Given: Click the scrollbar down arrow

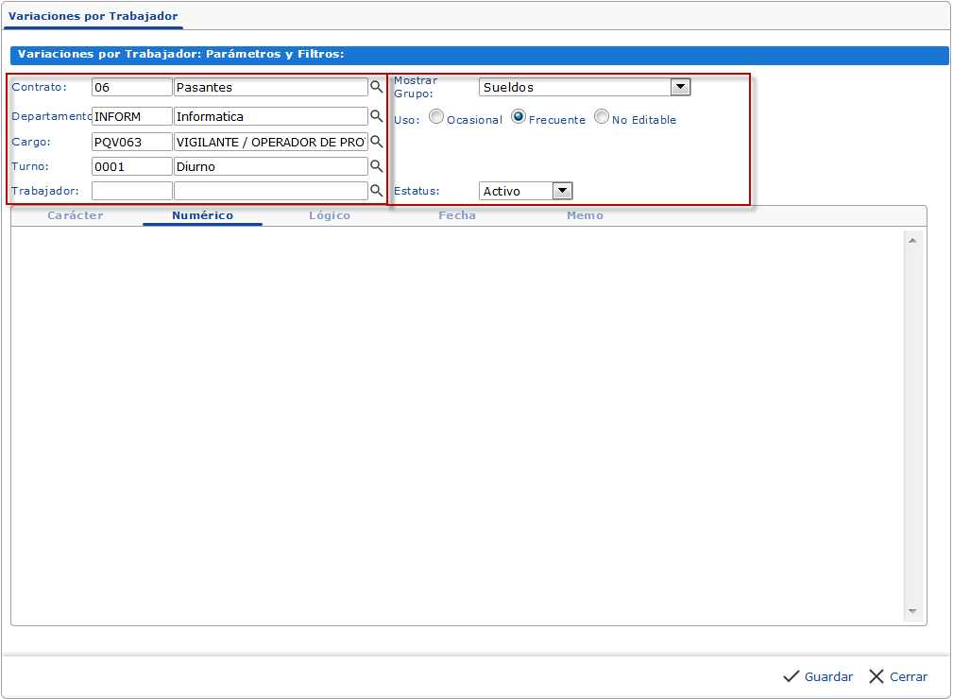Looking at the screenshot, I should (x=912, y=612).
